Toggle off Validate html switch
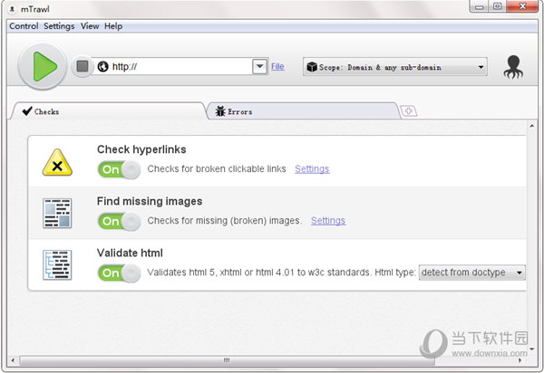The width and height of the screenshot is (544, 373). (x=119, y=273)
